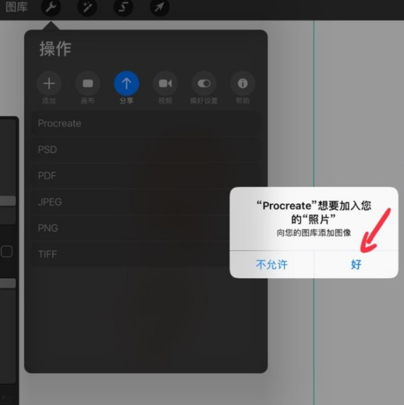Open Preferences (偏好设置) toggle icon
This screenshot has height=405, width=404.
pos(204,83)
